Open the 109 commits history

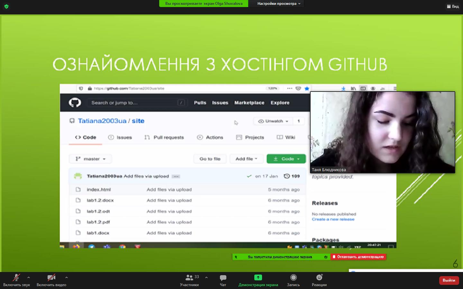pos(292,176)
